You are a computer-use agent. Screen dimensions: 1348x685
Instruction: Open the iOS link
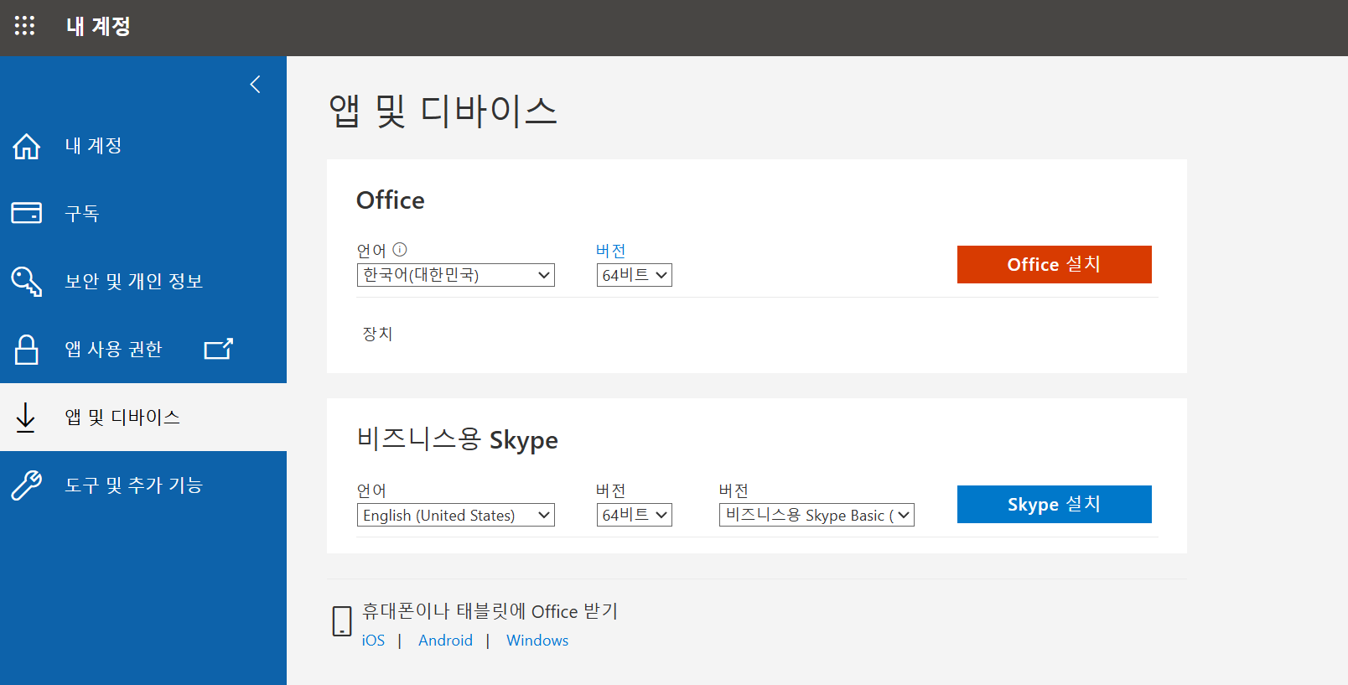[373, 641]
